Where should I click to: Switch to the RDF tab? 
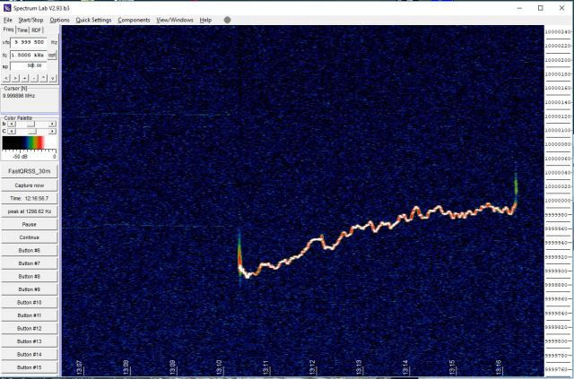37,30
